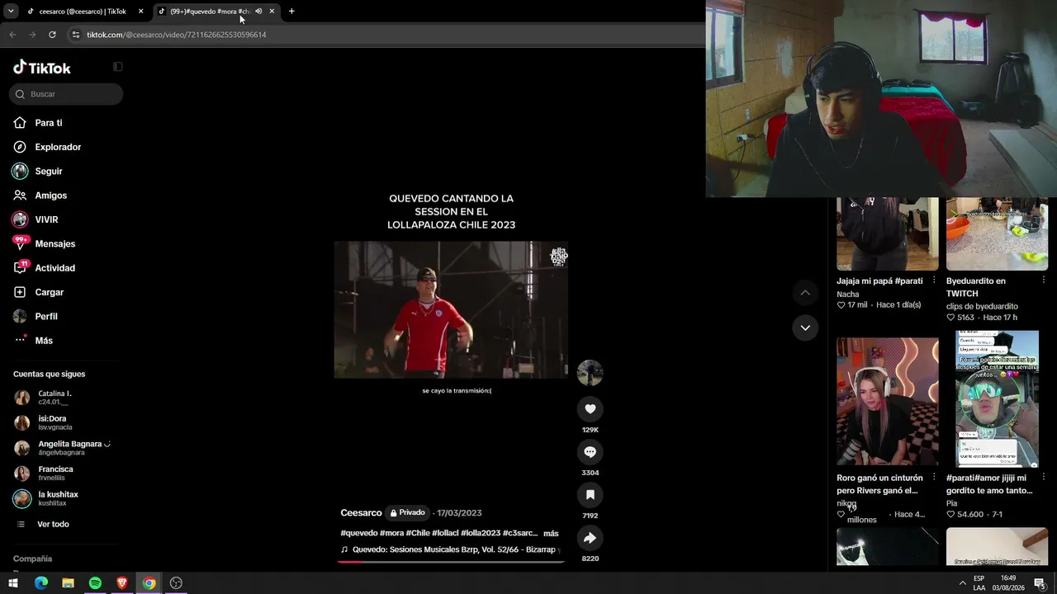
Task: Open clips de byeduardito author name
Action: pyautogui.click(x=982, y=306)
